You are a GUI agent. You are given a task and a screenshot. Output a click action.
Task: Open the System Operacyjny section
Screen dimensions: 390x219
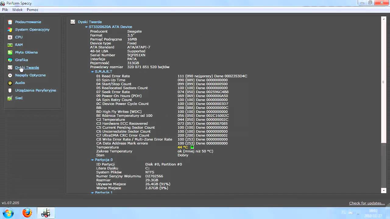(x=32, y=30)
